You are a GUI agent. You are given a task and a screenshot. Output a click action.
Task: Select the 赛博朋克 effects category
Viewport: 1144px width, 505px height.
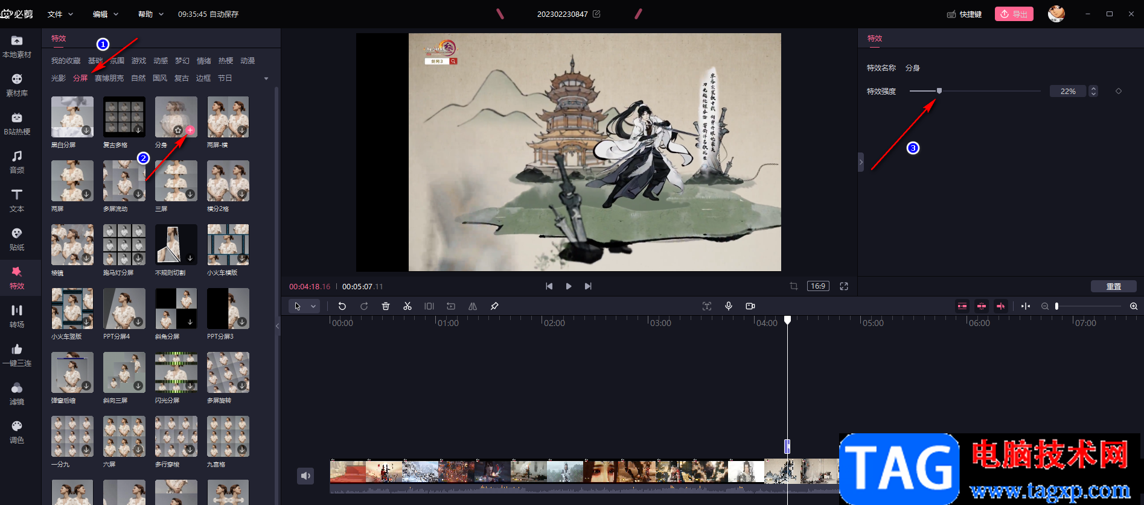109,78
